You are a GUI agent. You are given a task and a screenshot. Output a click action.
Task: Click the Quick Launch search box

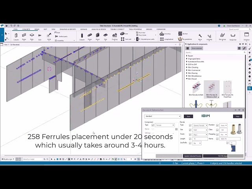click(239, 29)
